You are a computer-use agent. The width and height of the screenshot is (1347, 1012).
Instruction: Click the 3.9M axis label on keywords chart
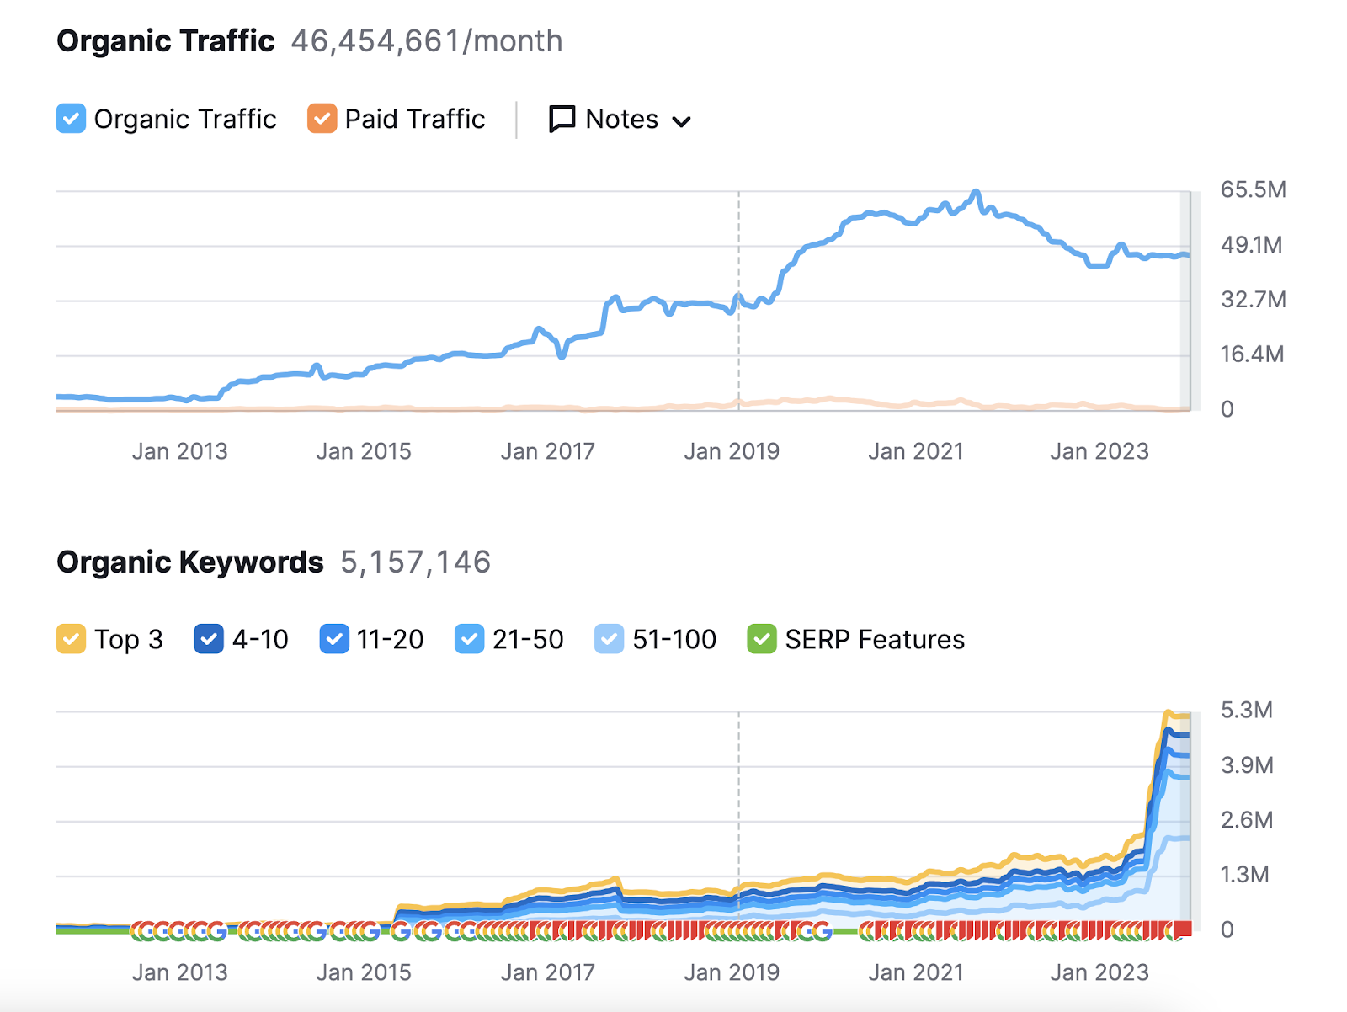[x=1247, y=765]
